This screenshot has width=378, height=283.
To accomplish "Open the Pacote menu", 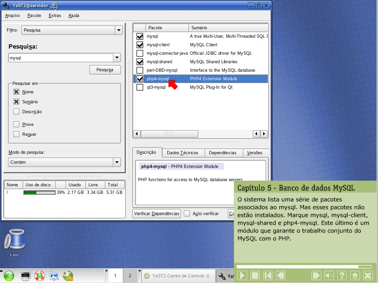I will click(x=34, y=16).
